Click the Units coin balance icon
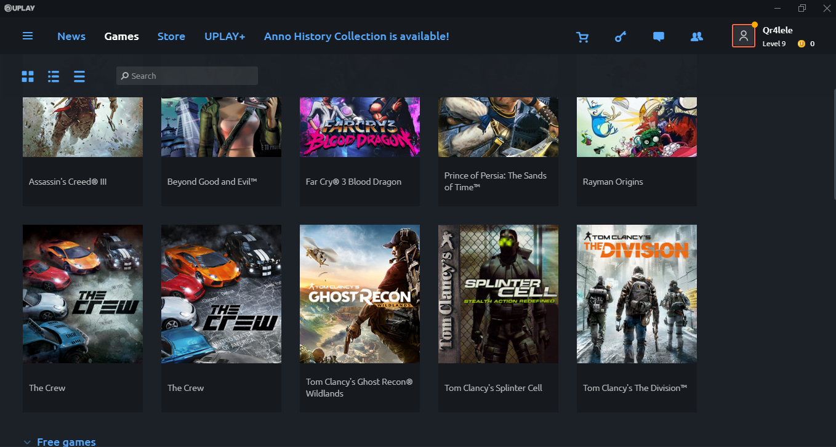This screenshot has height=447, width=836. tap(802, 44)
